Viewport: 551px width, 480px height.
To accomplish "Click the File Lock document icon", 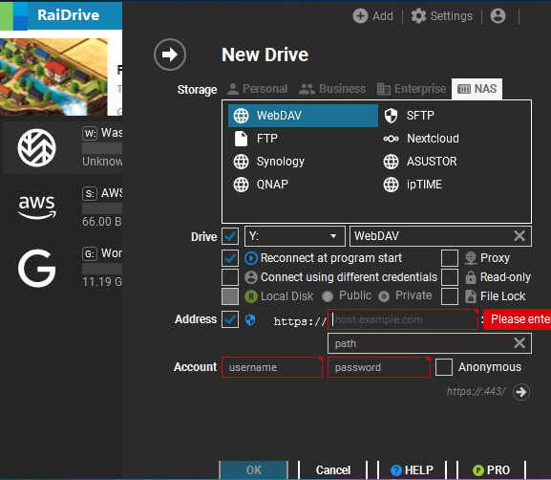I will coord(471,296).
